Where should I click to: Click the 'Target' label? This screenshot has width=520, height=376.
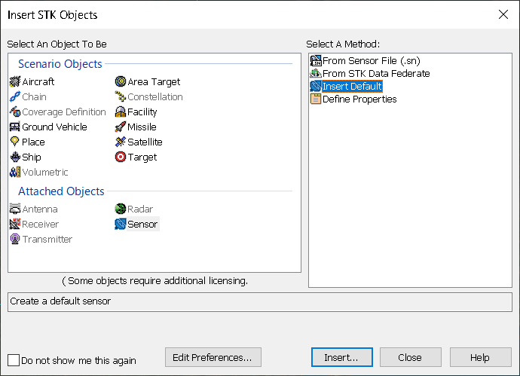click(x=142, y=157)
